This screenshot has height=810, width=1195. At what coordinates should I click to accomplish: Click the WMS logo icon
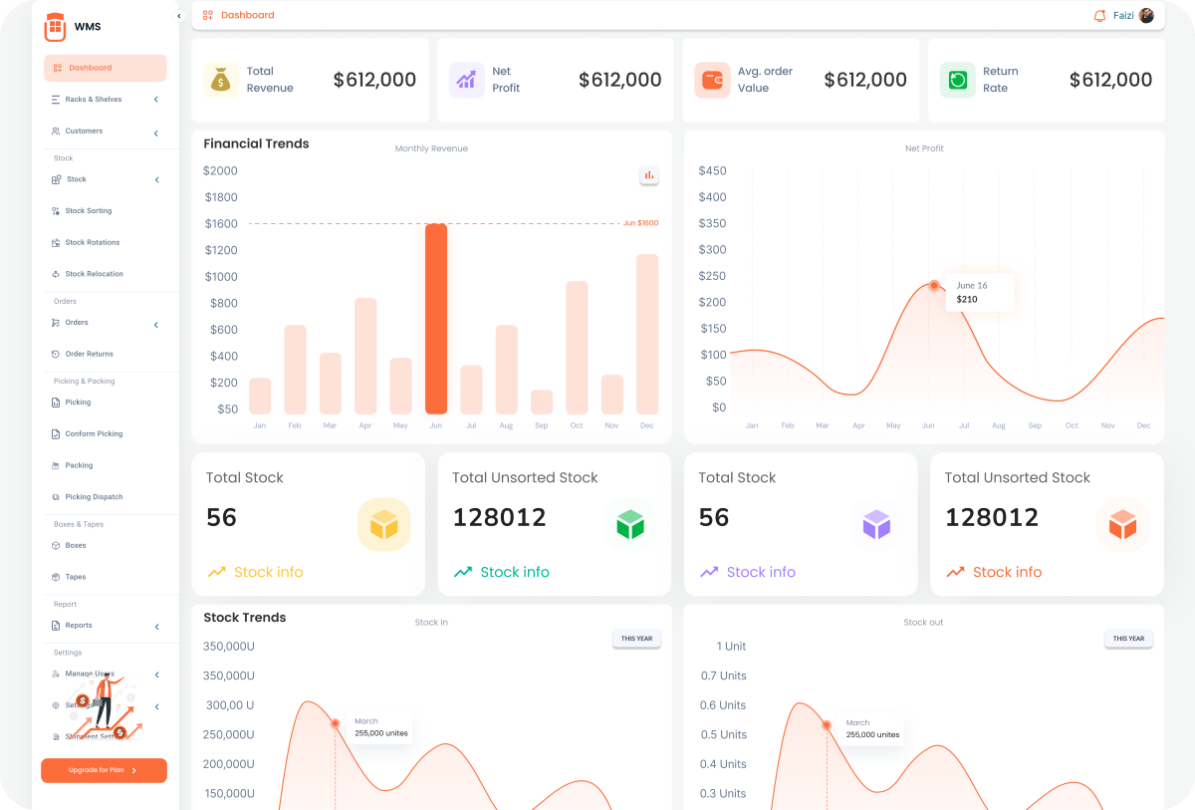click(x=55, y=27)
